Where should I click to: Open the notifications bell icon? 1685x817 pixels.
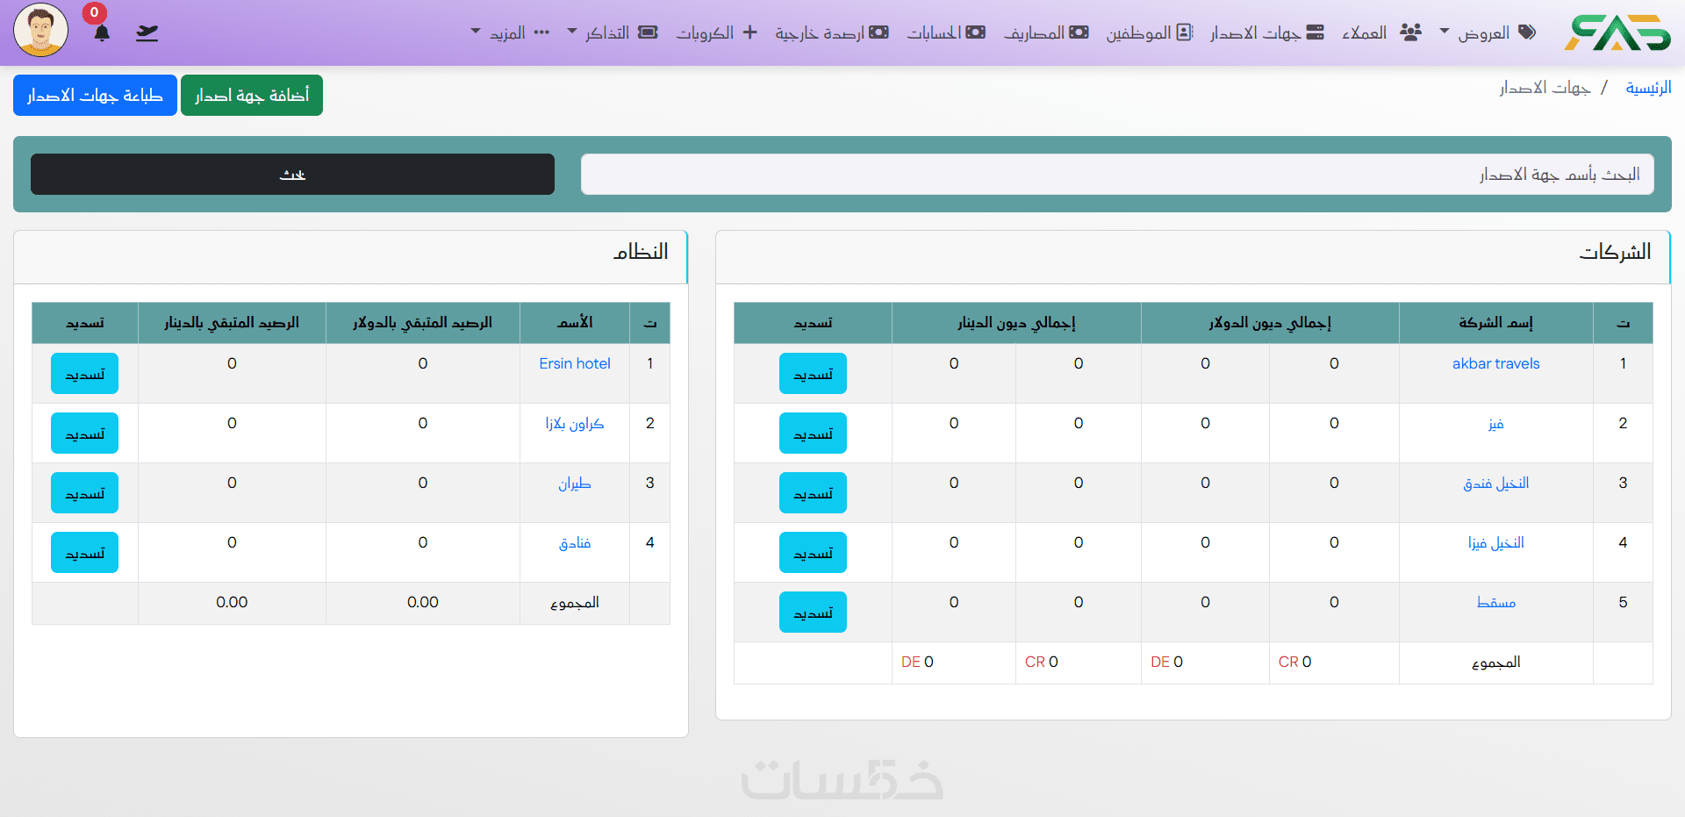(x=102, y=33)
